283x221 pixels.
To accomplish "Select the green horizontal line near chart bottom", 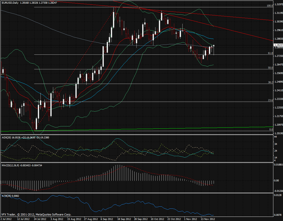I will 156,128.
